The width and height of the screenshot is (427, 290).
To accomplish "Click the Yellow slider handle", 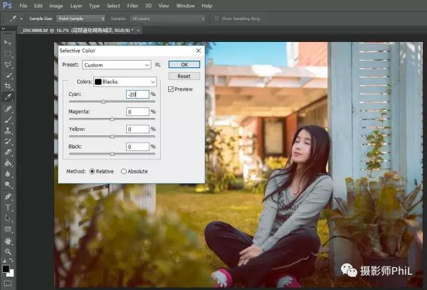I will click(112, 136).
